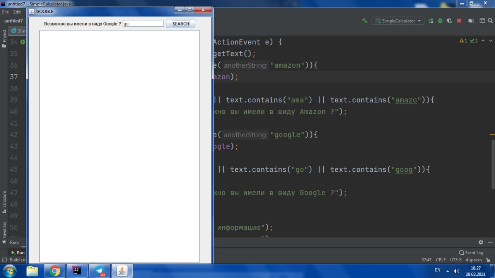Toggle tool window bars icon near Build status text
The height and width of the screenshot is (278, 495).
4,260
